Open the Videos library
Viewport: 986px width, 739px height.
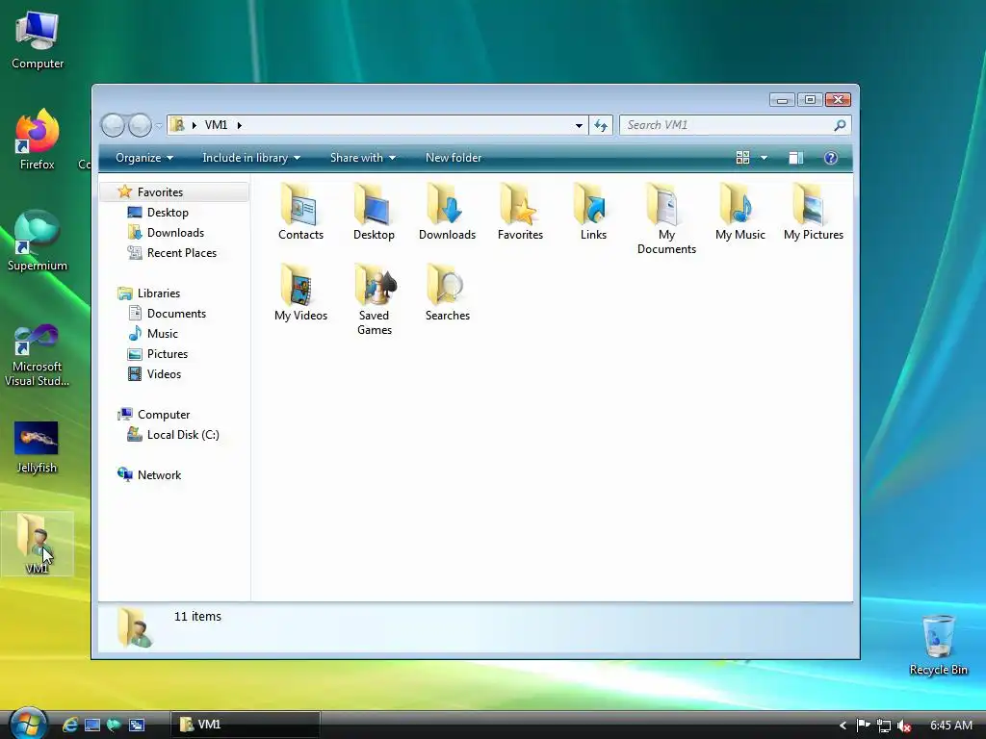(164, 374)
